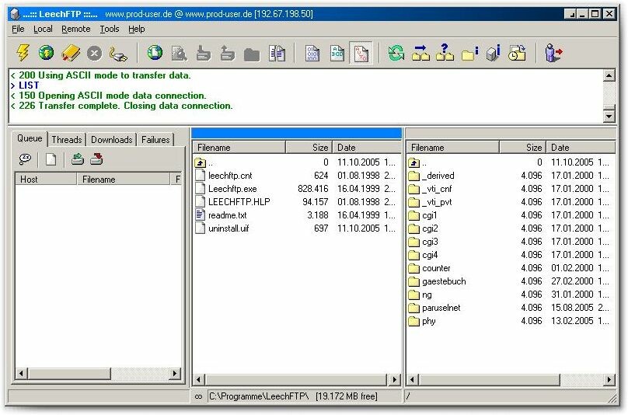Switch to the Failures tab
Screen dimensions: 628x415
pos(155,140)
